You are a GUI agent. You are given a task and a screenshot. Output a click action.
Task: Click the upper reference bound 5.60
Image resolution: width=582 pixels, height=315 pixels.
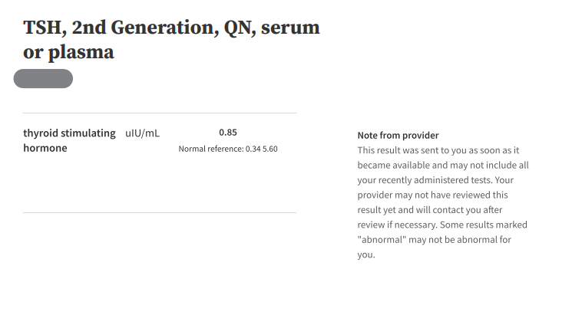(x=270, y=149)
